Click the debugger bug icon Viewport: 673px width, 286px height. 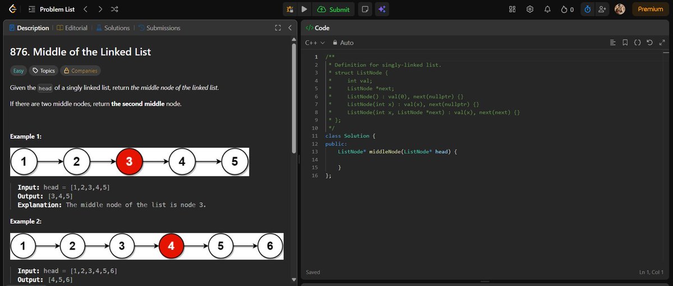[290, 9]
